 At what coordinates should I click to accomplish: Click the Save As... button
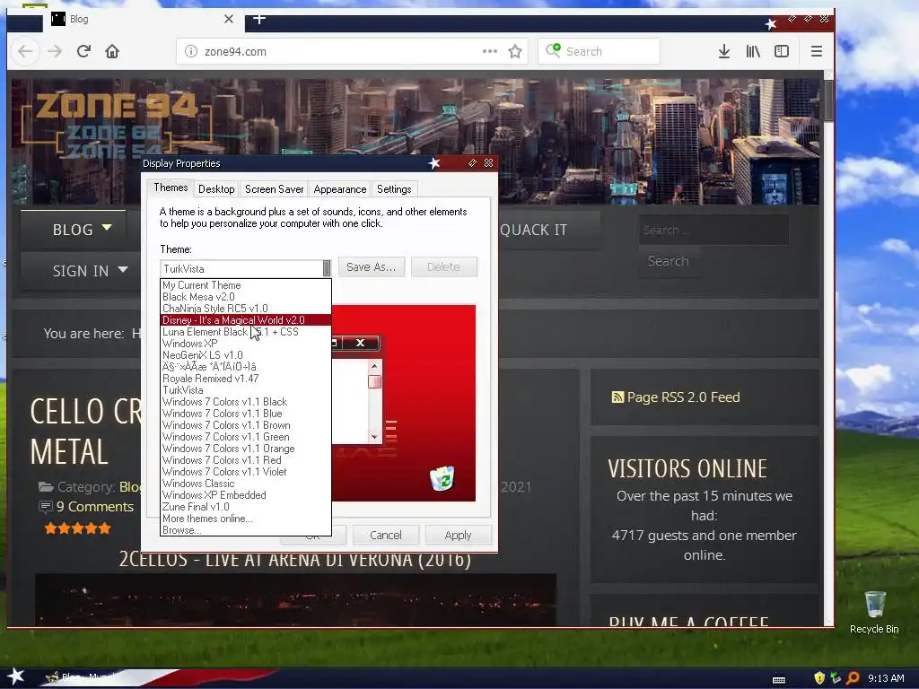pos(371,267)
